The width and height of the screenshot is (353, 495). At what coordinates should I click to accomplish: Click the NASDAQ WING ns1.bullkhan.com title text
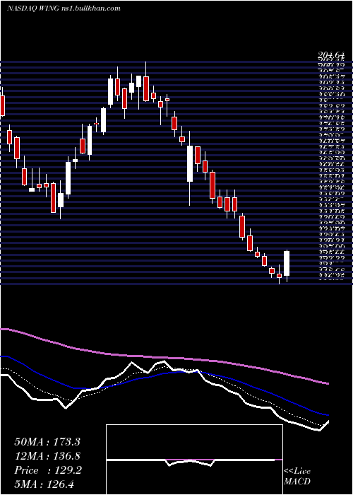point(64,8)
